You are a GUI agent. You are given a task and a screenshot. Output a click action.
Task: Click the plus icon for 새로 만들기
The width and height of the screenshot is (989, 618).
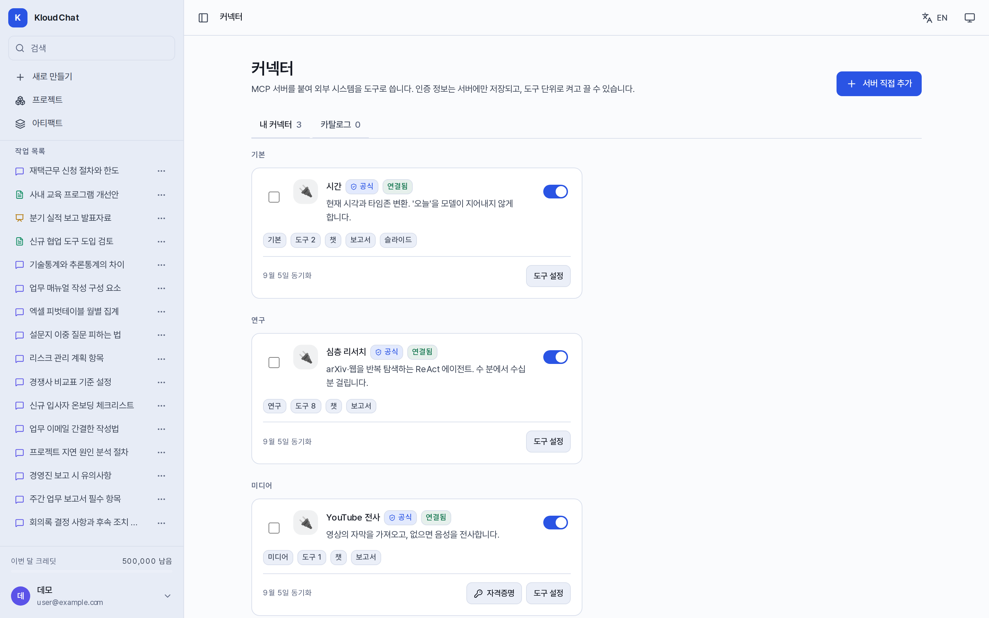(x=20, y=77)
